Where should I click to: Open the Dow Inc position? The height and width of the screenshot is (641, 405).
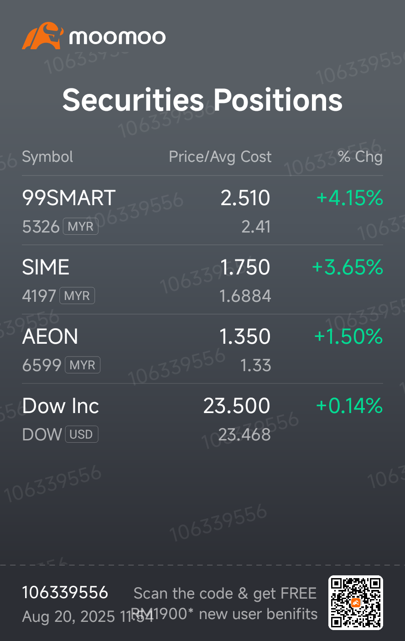[x=202, y=419]
